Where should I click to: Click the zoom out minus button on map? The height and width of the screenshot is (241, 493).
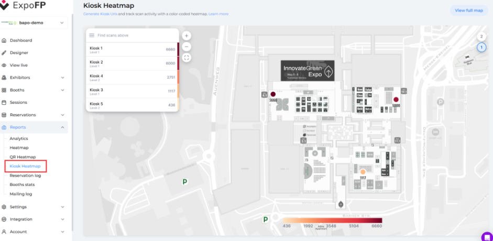(x=187, y=47)
